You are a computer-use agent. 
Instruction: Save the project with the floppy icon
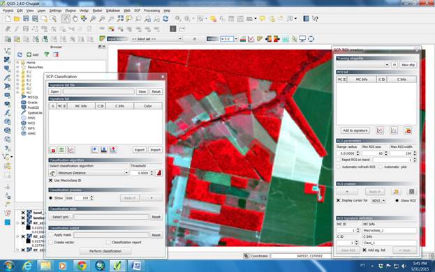[26, 19]
